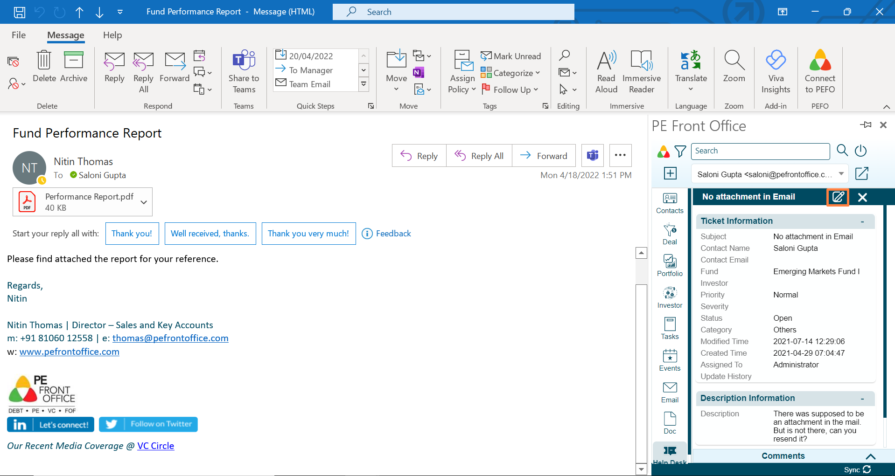Collapse the Description Information section
895x476 pixels.
pyautogui.click(x=862, y=399)
